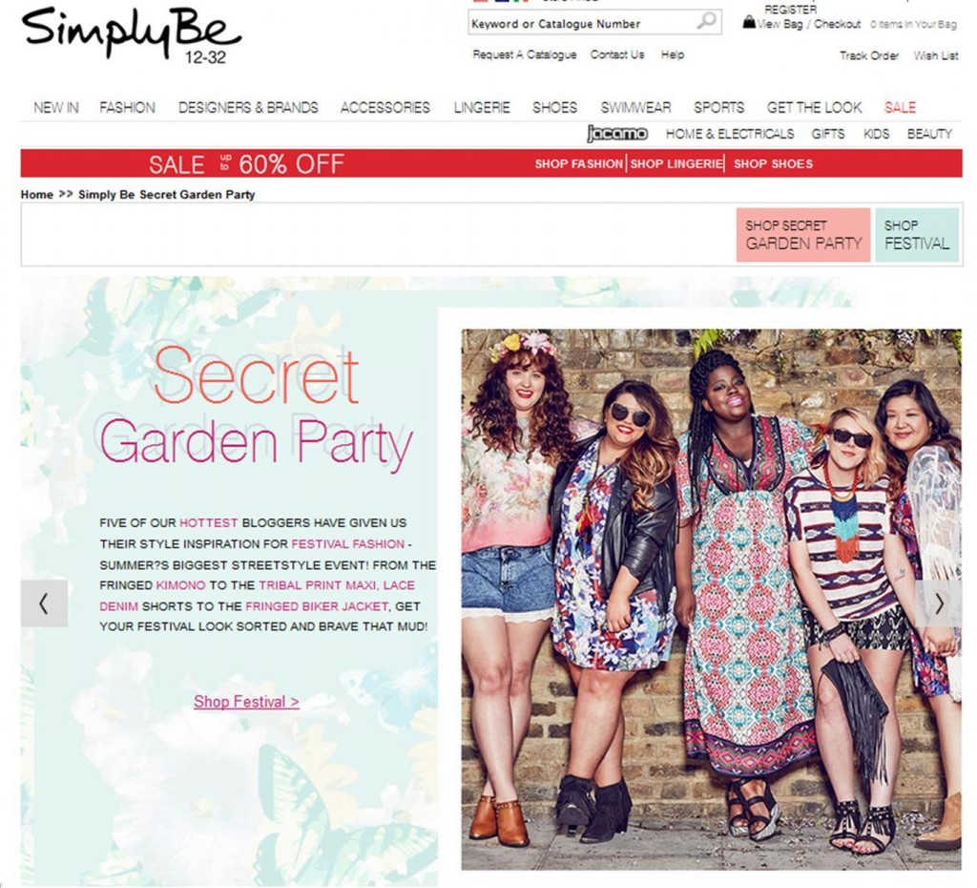Select the Lingerie navigation item
Screen dimensions: 977x888
(x=482, y=107)
